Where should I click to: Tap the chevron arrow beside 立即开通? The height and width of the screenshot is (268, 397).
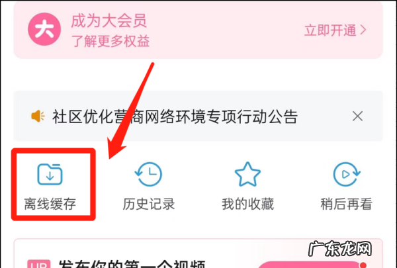(363, 30)
